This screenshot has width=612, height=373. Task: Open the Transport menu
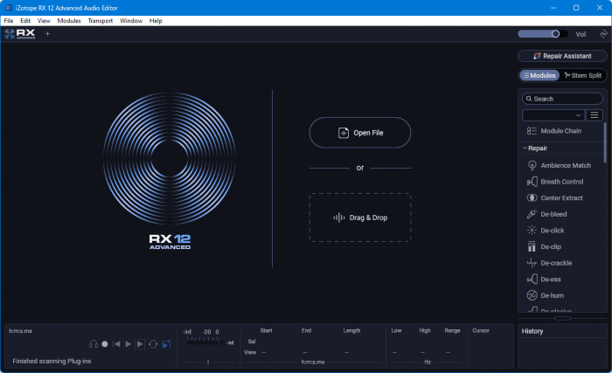[x=101, y=21]
